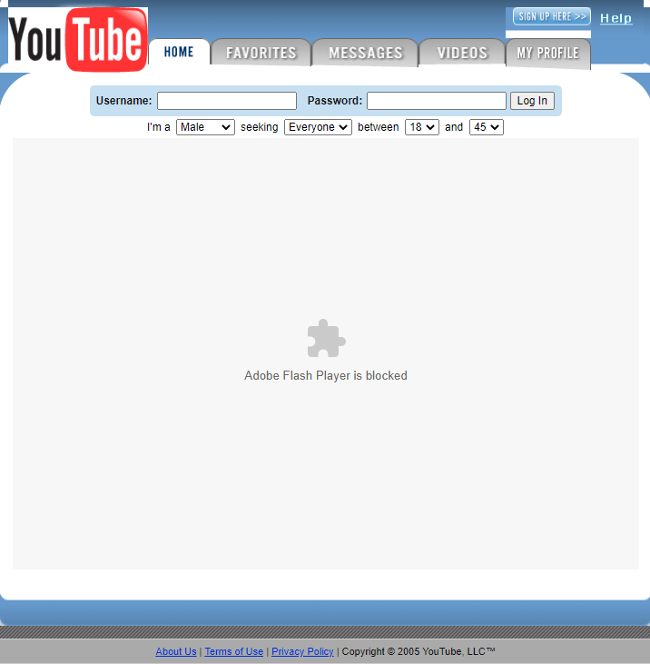
Task: Click the YouTube logo
Action: pos(78,40)
